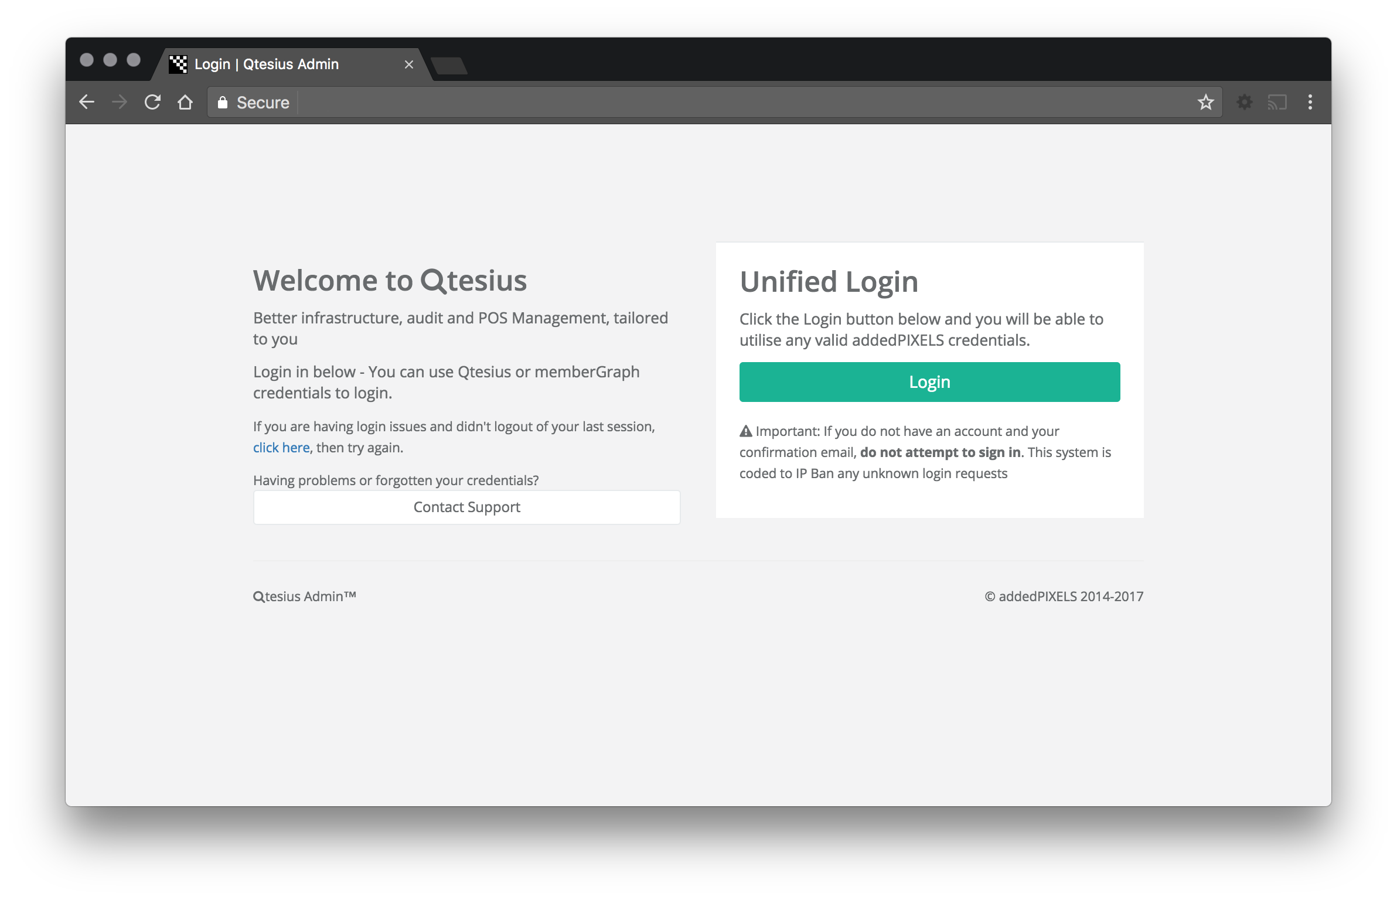
Task: Click the '© addedPIXELS 2014-2017' footer text
Action: pyautogui.click(x=1064, y=596)
